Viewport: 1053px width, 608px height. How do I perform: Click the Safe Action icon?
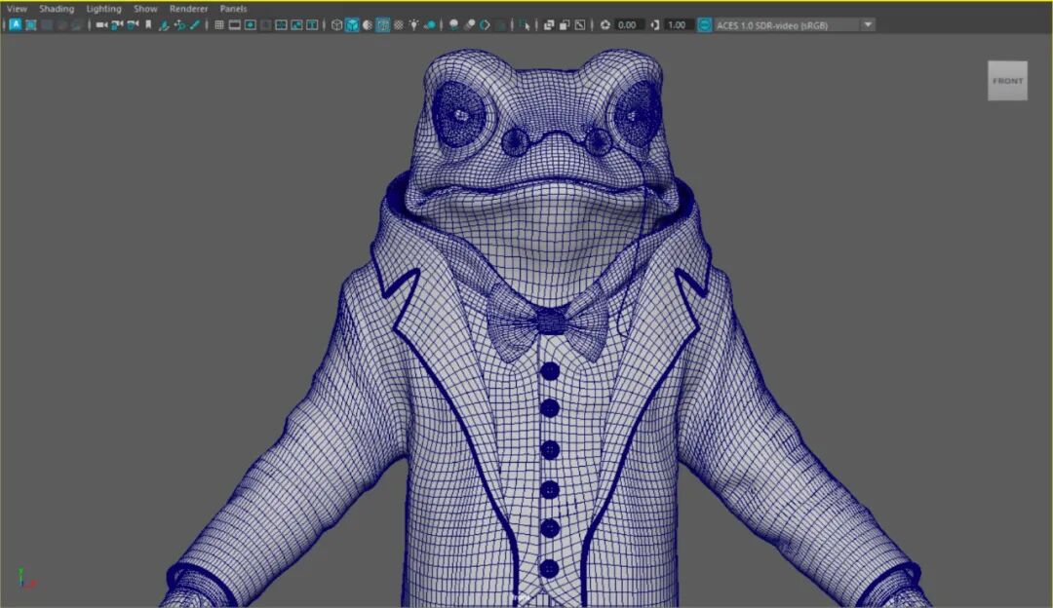click(296, 24)
